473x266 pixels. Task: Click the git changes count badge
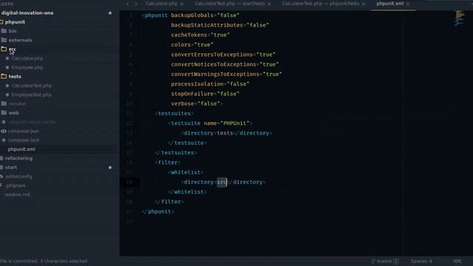tap(396, 261)
